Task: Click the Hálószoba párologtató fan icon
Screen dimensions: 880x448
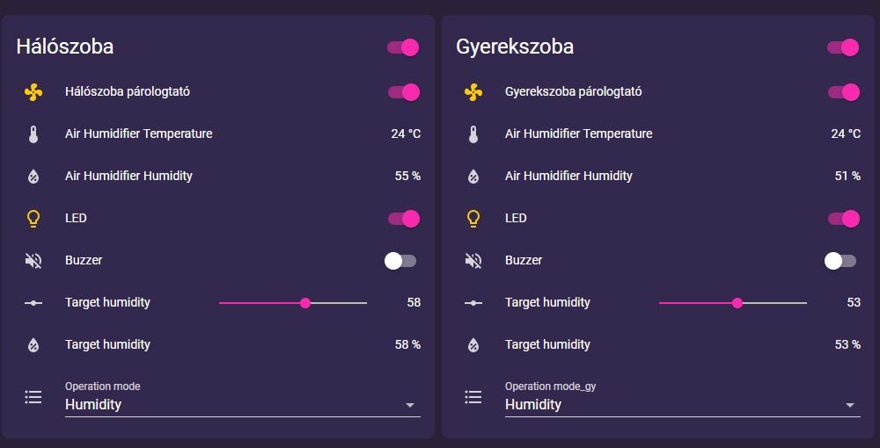Action: tap(33, 92)
